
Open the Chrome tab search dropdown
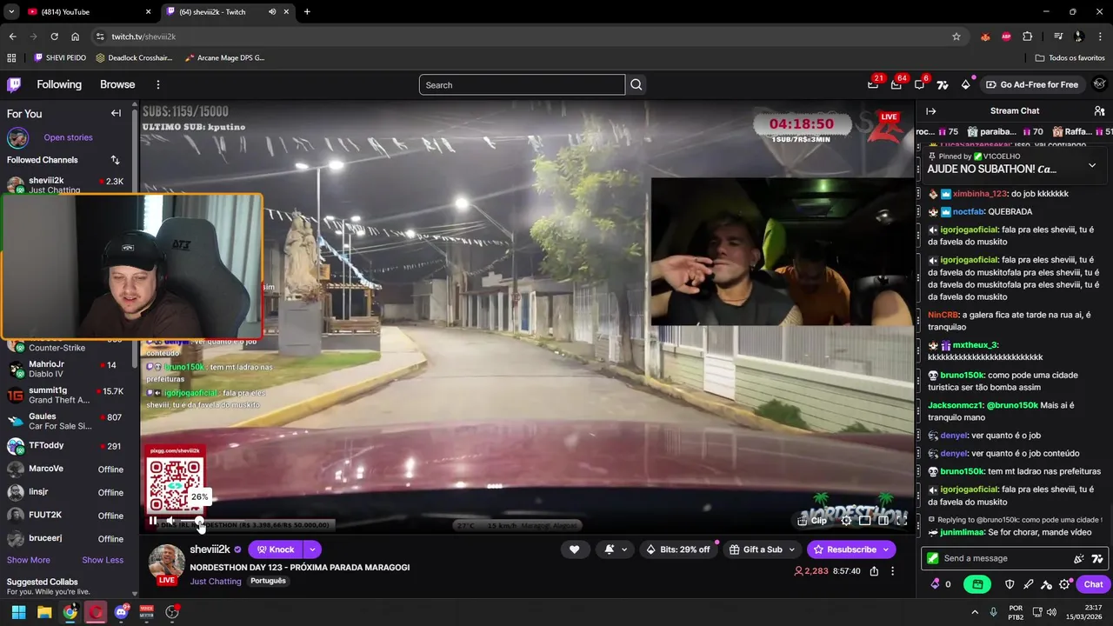coord(11,12)
